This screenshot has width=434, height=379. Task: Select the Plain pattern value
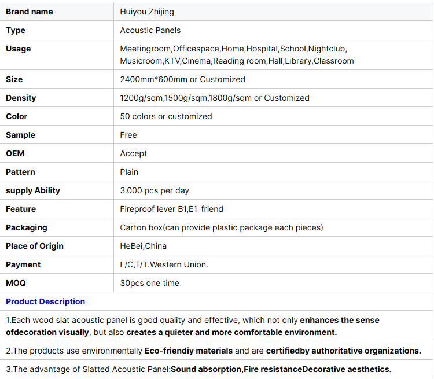(129, 172)
